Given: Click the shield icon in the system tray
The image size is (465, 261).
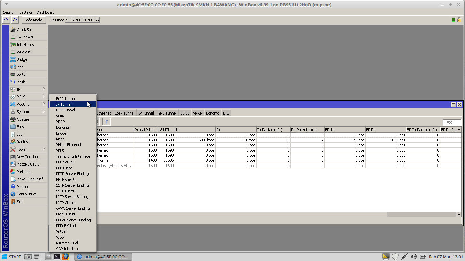Looking at the screenshot, I should [395, 257].
